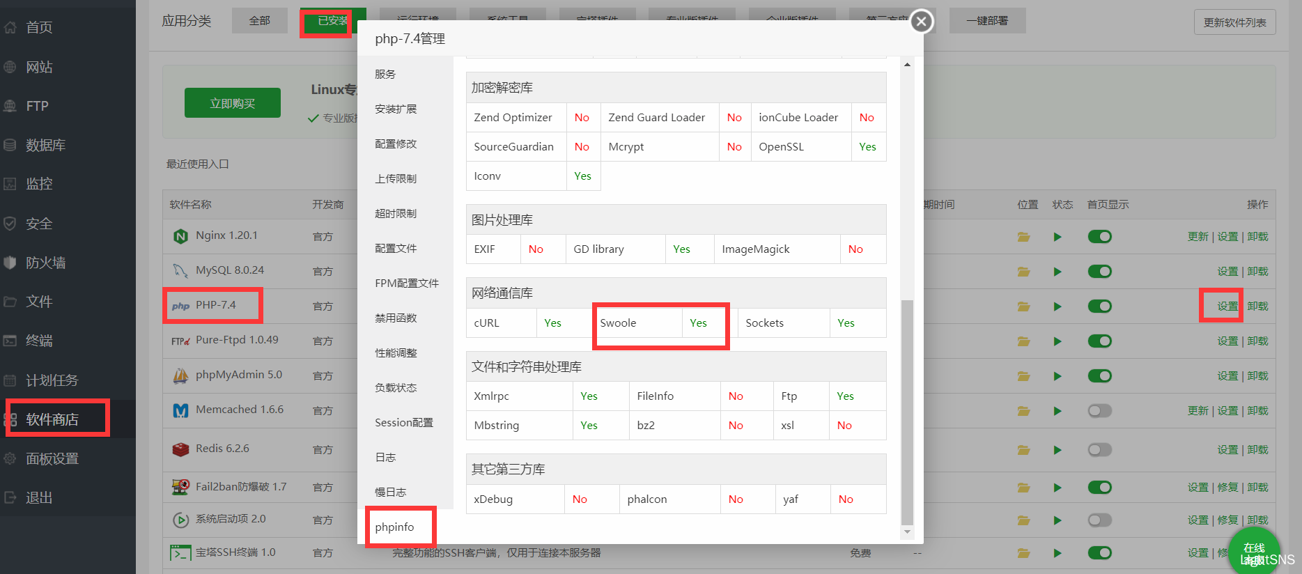Click the Fail2ban logo icon
This screenshot has height=574, width=1302.
180,487
